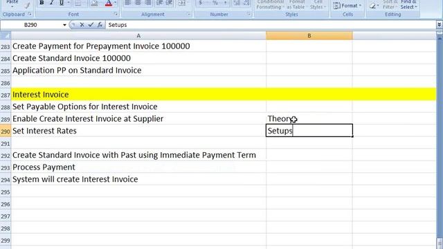Select column A header

(138, 35)
